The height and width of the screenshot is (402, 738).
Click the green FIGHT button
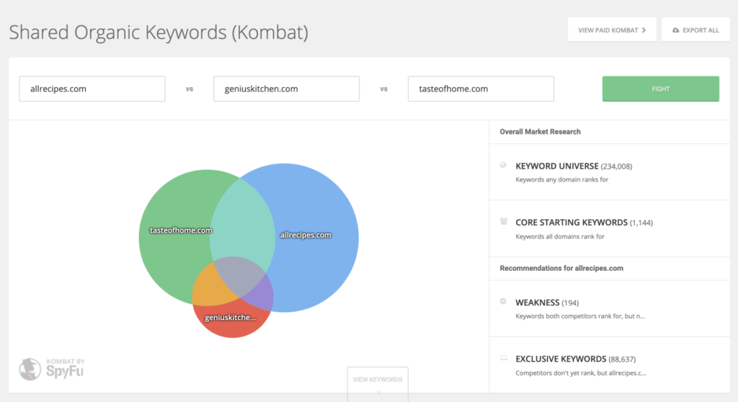[660, 89]
